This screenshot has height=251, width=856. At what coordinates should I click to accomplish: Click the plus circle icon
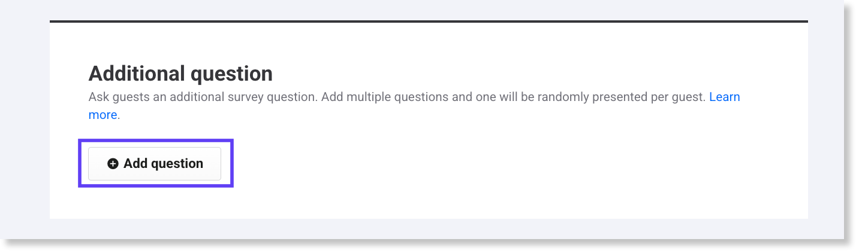[113, 164]
